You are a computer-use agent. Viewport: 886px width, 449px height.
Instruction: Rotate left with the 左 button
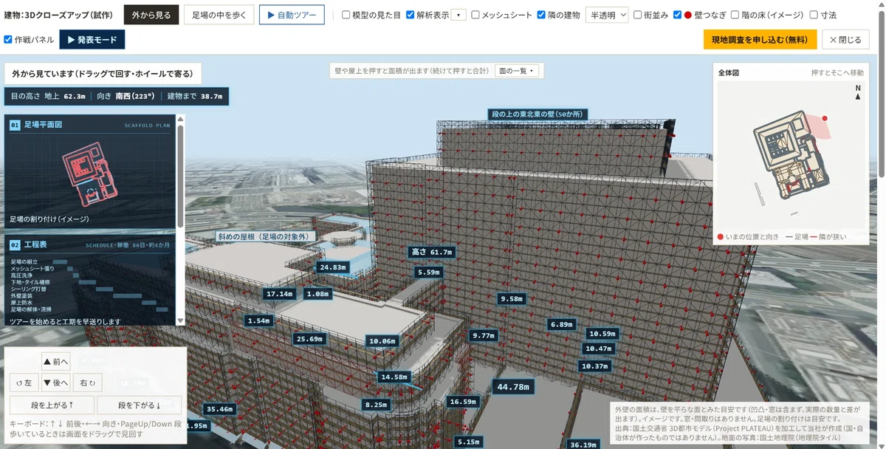24,383
